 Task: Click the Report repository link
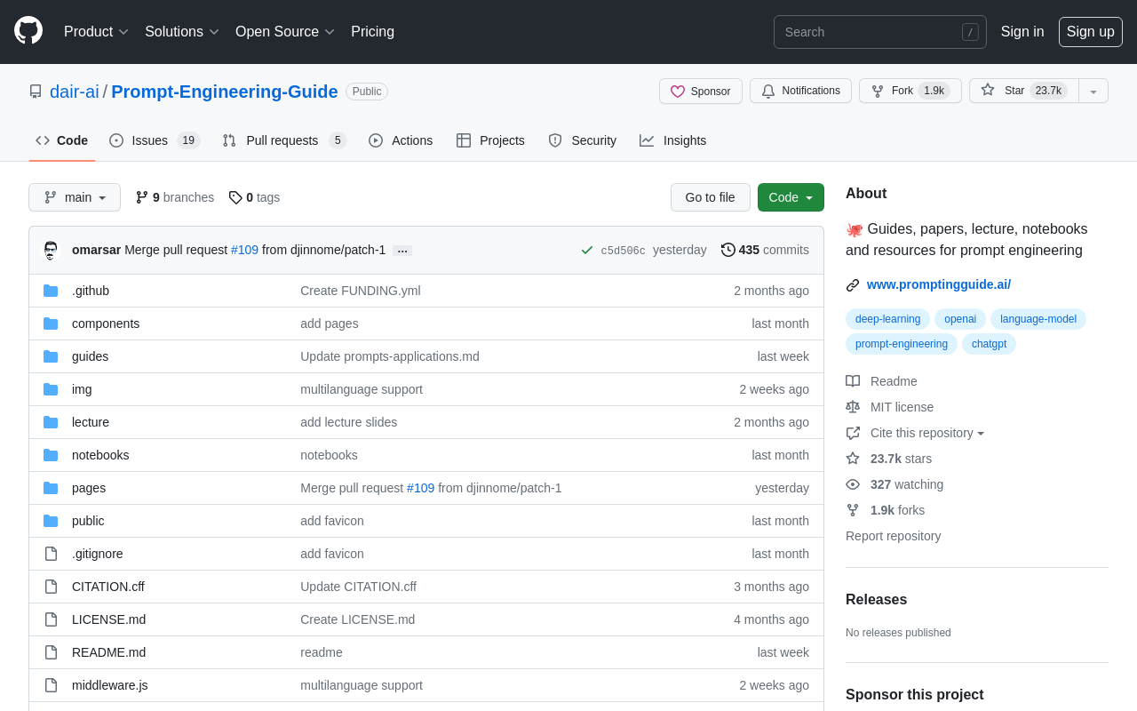[x=893, y=536]
